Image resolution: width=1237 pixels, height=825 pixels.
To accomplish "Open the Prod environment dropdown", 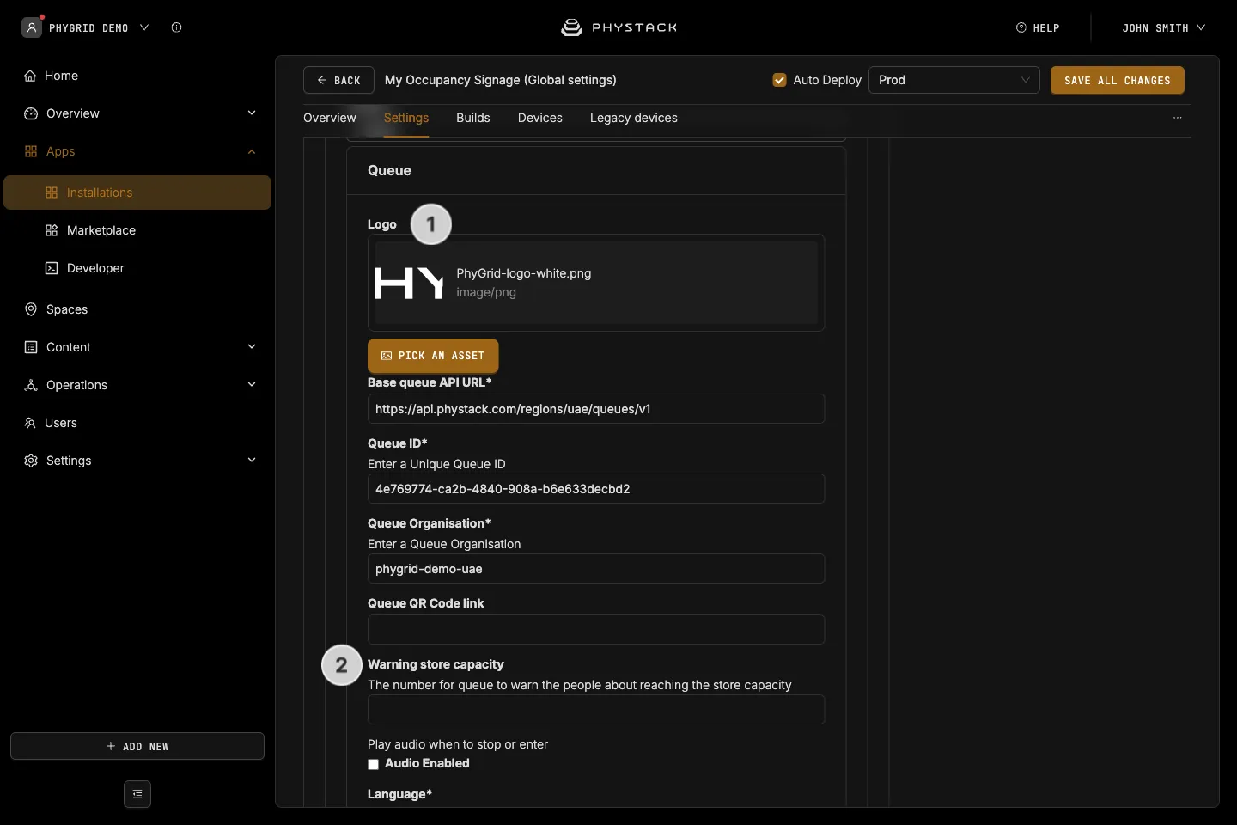I will pyautogui.click(x=954, y=80).
